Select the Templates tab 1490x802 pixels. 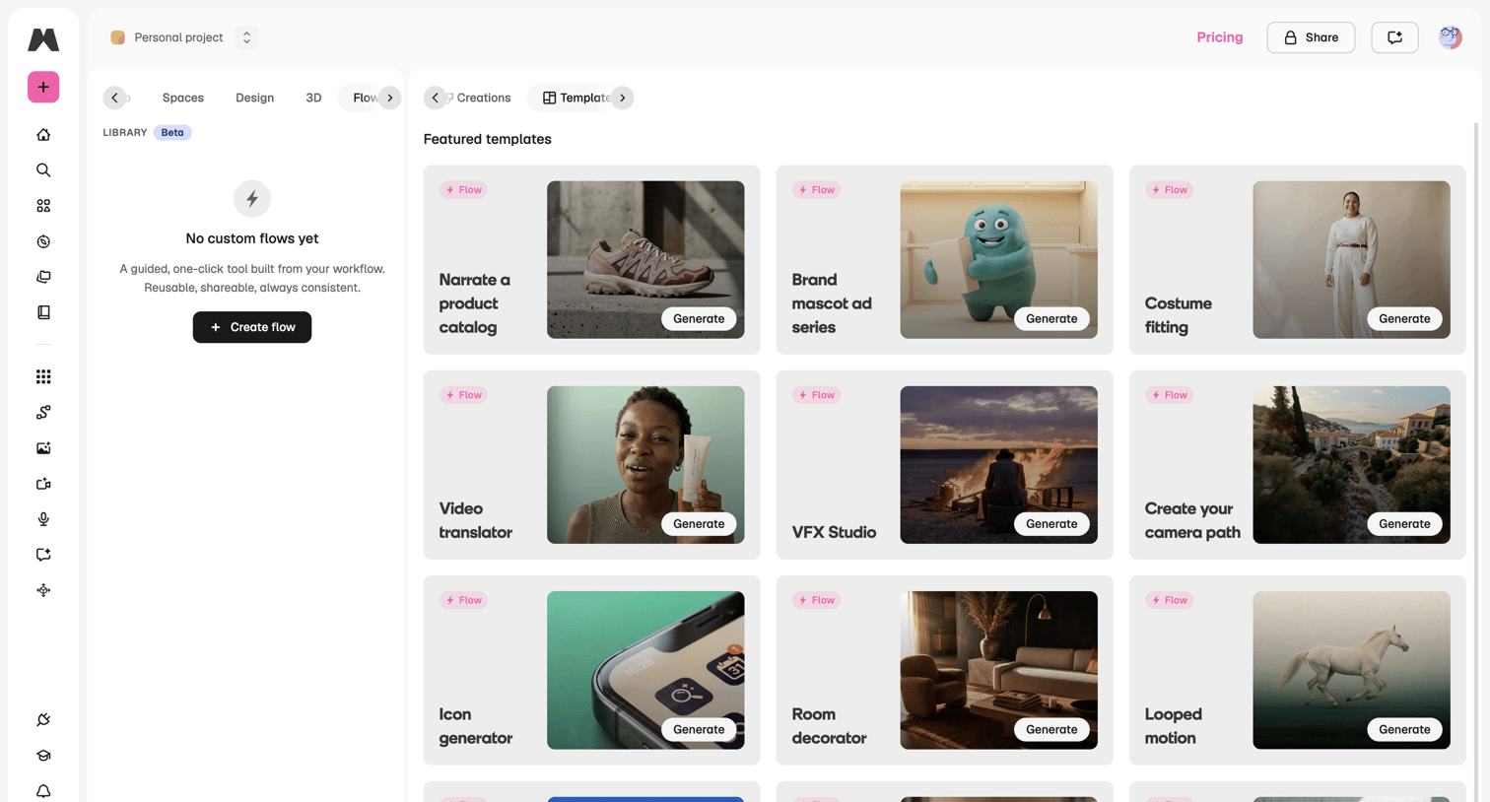pyautogui.click(x=577, y=98)
